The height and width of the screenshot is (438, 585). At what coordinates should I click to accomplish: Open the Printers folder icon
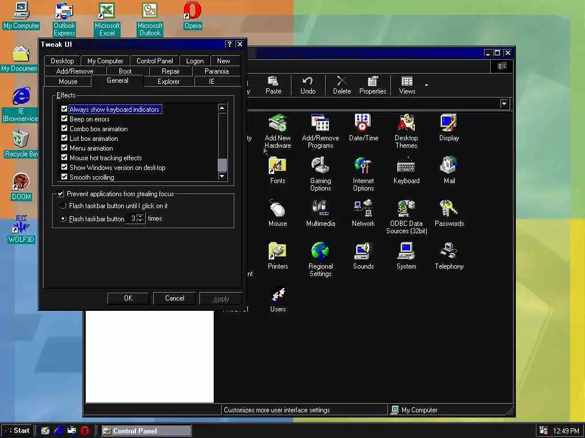tap(278, 256)
